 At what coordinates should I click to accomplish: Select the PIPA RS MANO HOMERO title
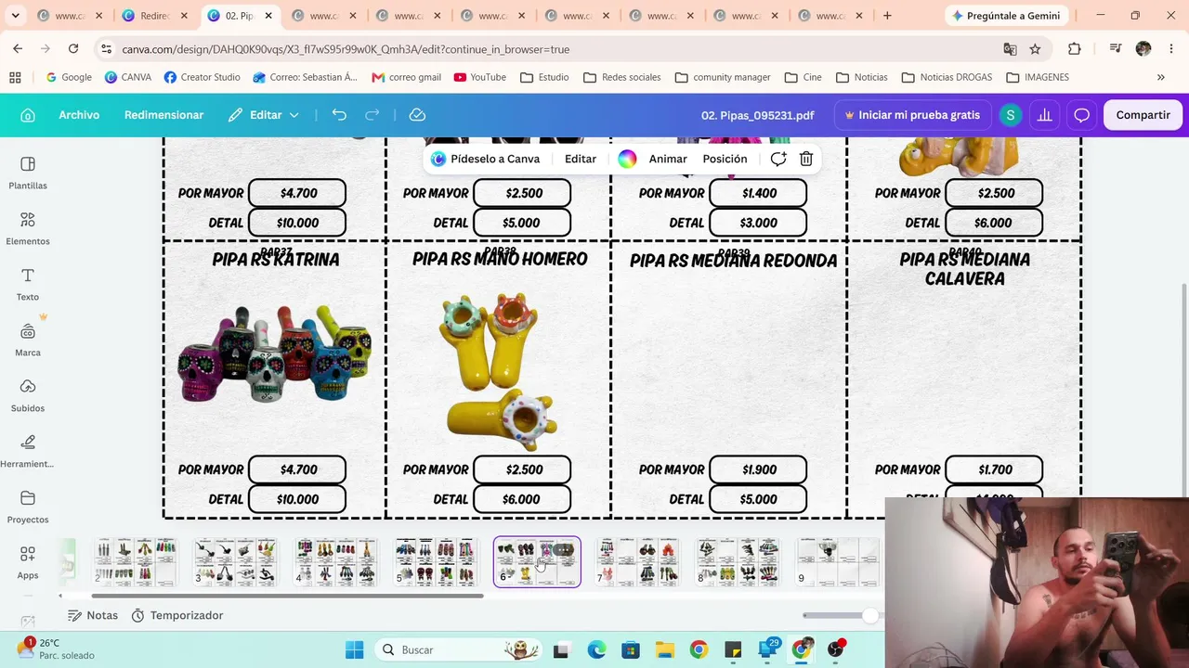(500, 260)
